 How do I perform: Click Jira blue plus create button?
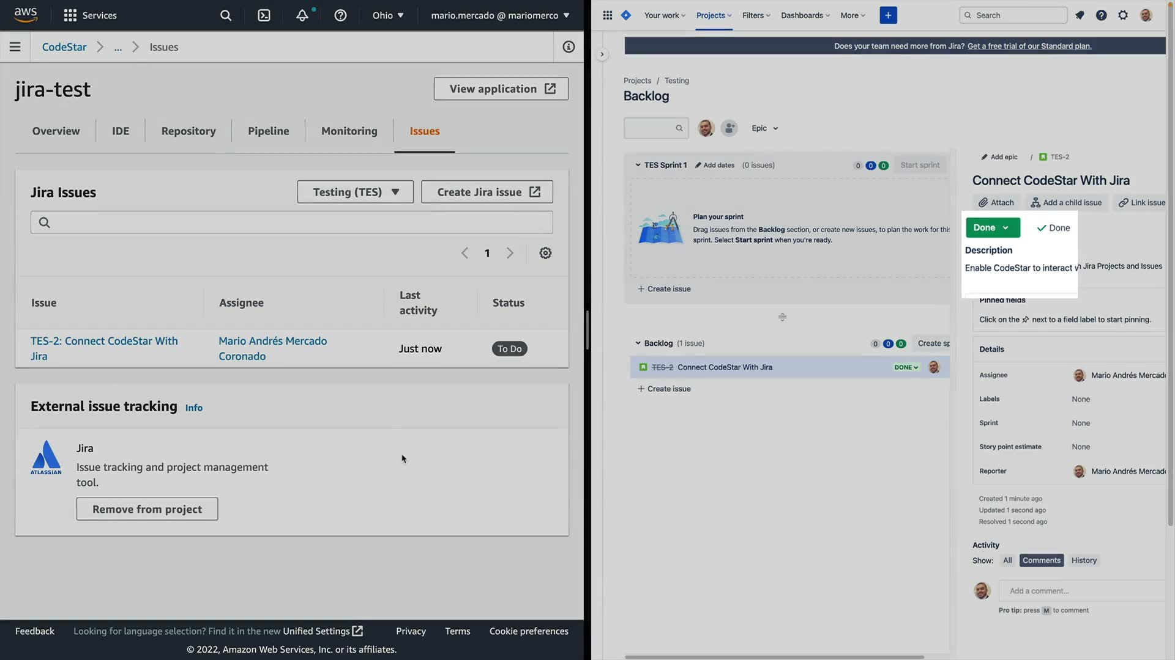click(888, 15)
